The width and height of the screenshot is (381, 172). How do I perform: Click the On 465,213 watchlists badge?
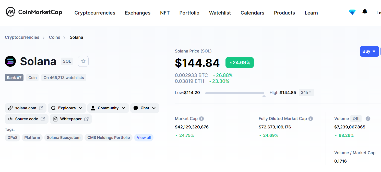(64, 78)
